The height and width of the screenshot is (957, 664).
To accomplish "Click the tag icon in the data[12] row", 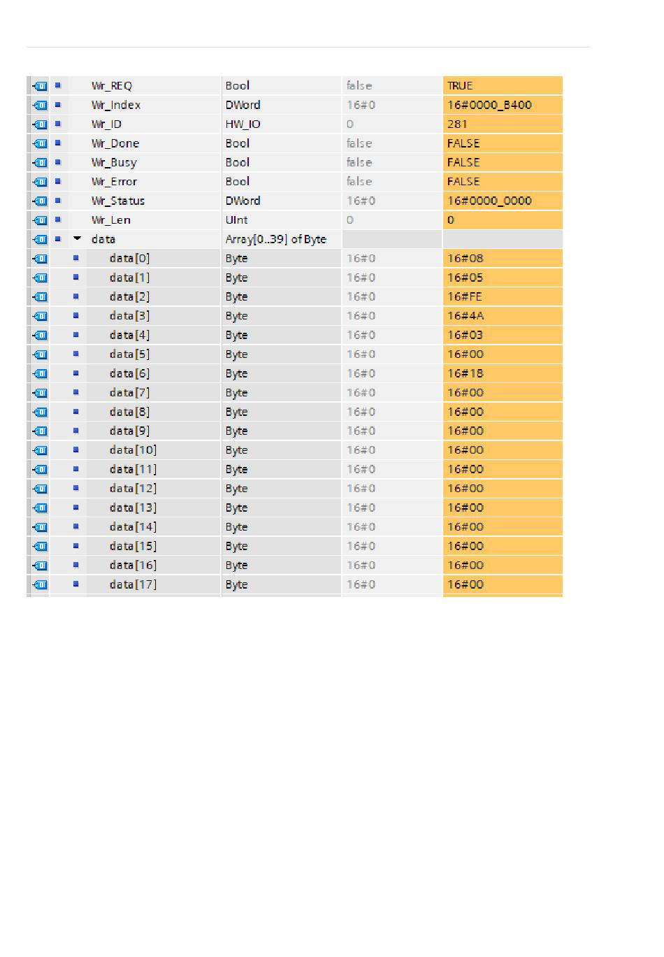I will [40, 489].
